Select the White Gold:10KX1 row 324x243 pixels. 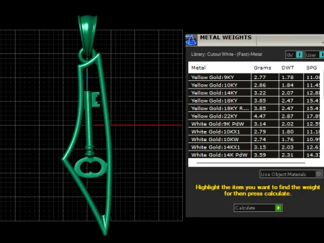[254, 132]
